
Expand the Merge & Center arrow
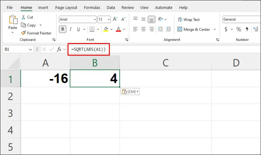(x=215, y=29)
